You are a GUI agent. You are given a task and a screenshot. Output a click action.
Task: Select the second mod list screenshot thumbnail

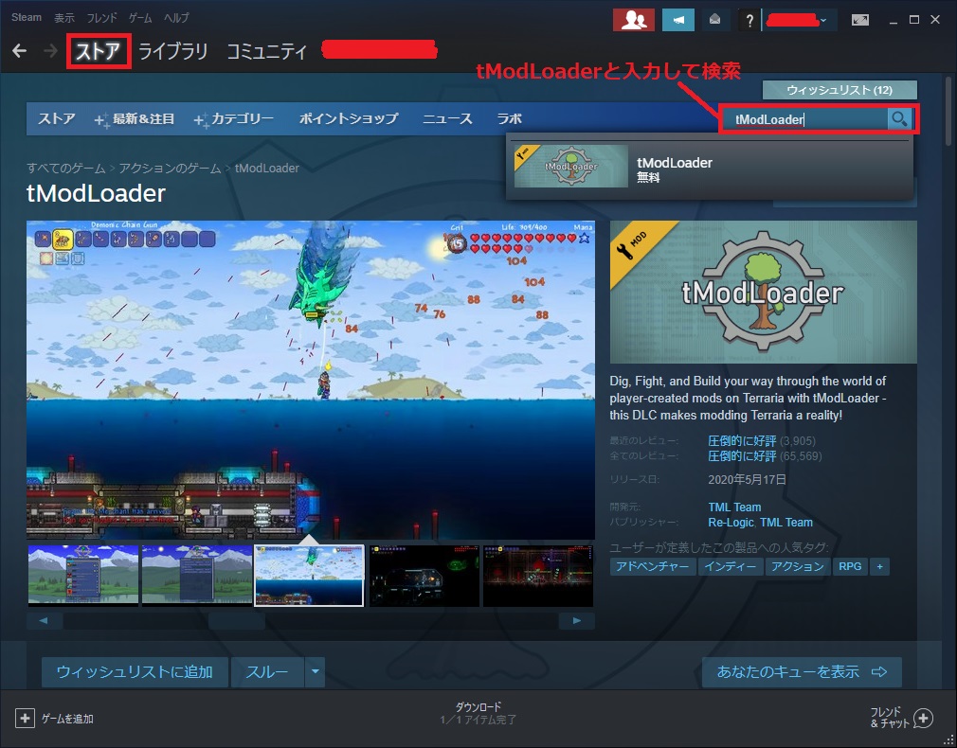(x=196, y=576)
